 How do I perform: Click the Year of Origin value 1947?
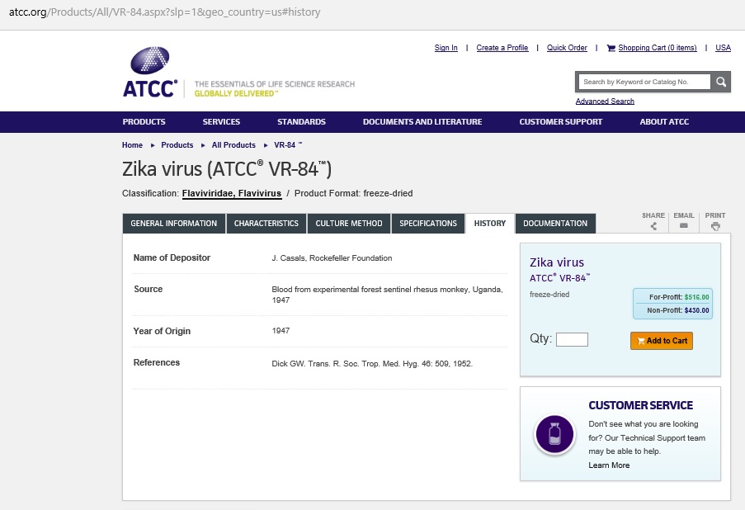pyautogui.click(x=281, y=331)
